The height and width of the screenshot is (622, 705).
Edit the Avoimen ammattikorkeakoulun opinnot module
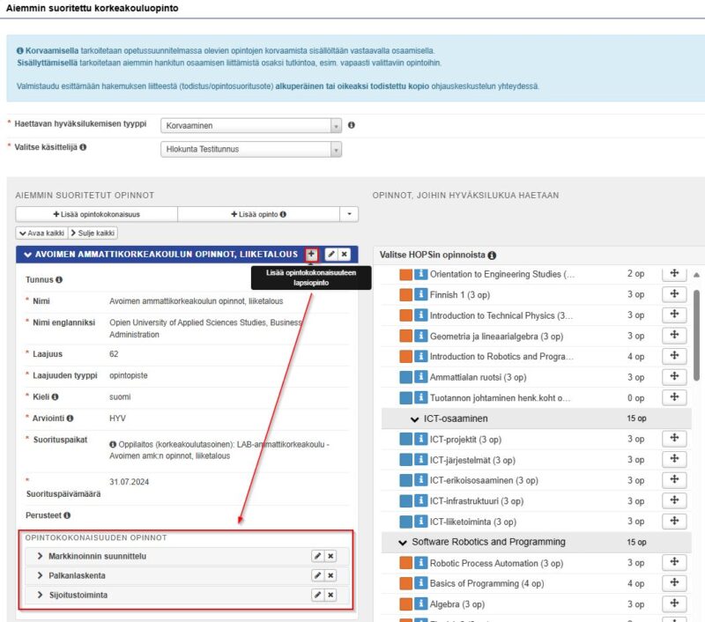pos(331,255)
